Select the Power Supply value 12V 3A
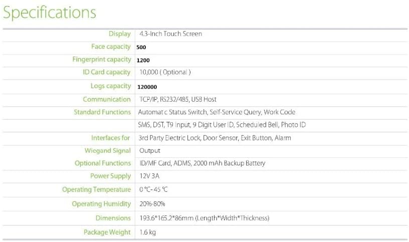The image size is (409, 242). [149, 176]
